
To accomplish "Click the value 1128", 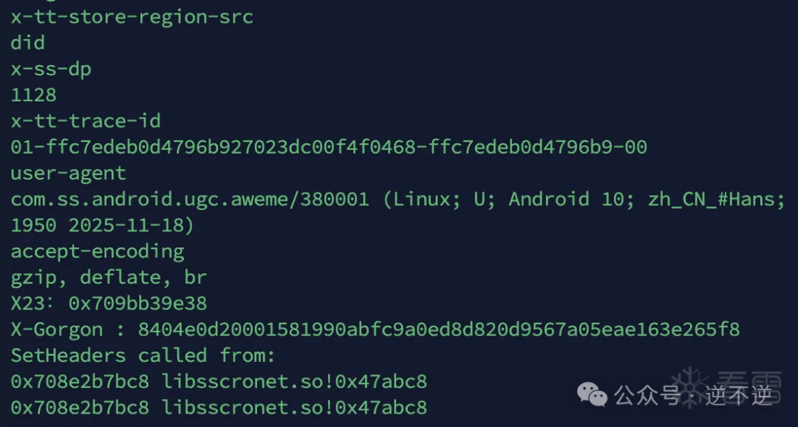I will 33,95.
